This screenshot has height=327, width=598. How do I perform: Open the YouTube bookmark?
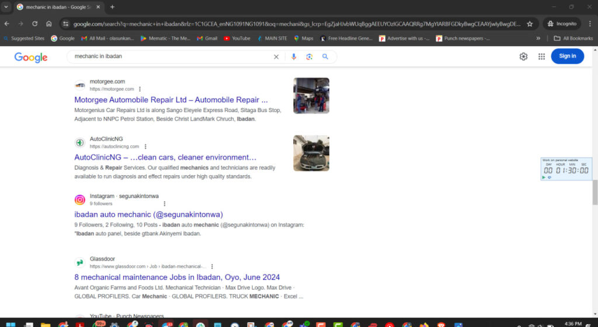pyautogui.click(x=237, y=39)
